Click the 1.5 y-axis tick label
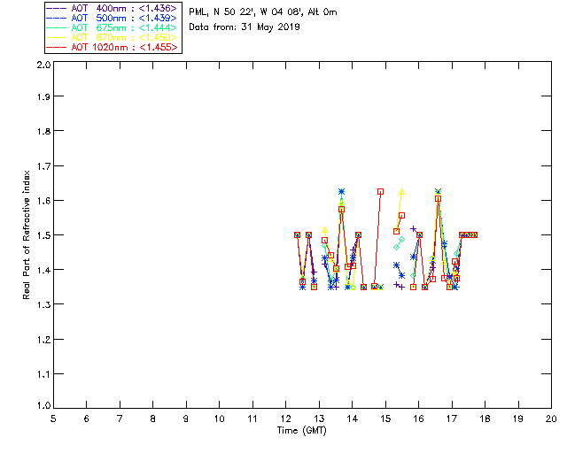Image resolution: width=567 pixels, height=453 pixels. point(43,235)
